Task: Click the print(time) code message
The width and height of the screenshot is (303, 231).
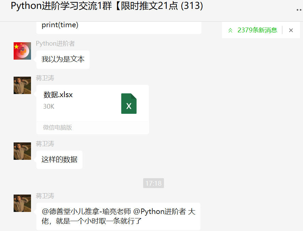Action: (x=119, y=27)
